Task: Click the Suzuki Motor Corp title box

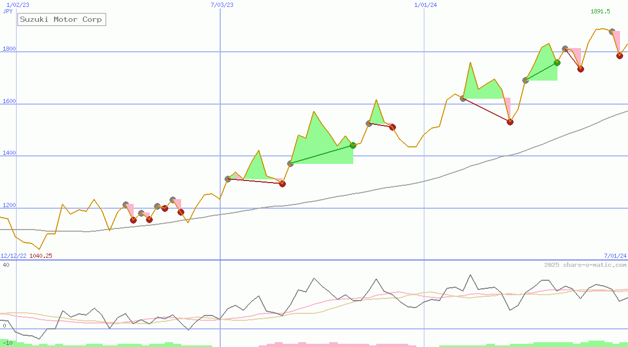Action: (61, 20)
